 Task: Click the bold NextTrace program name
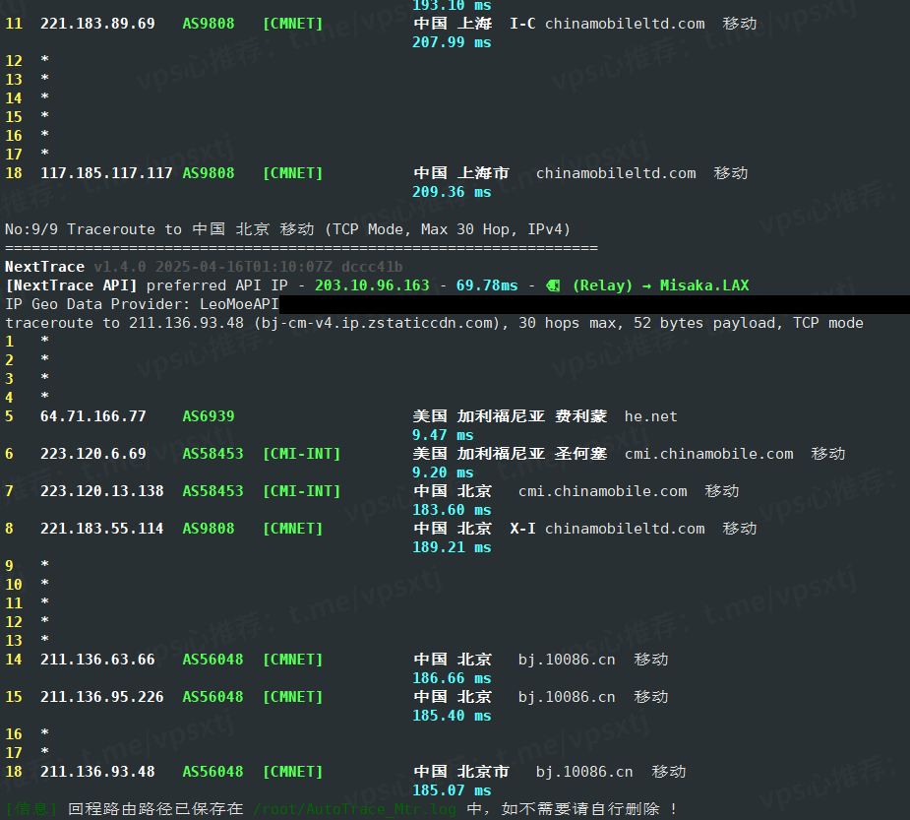point(44,267)
